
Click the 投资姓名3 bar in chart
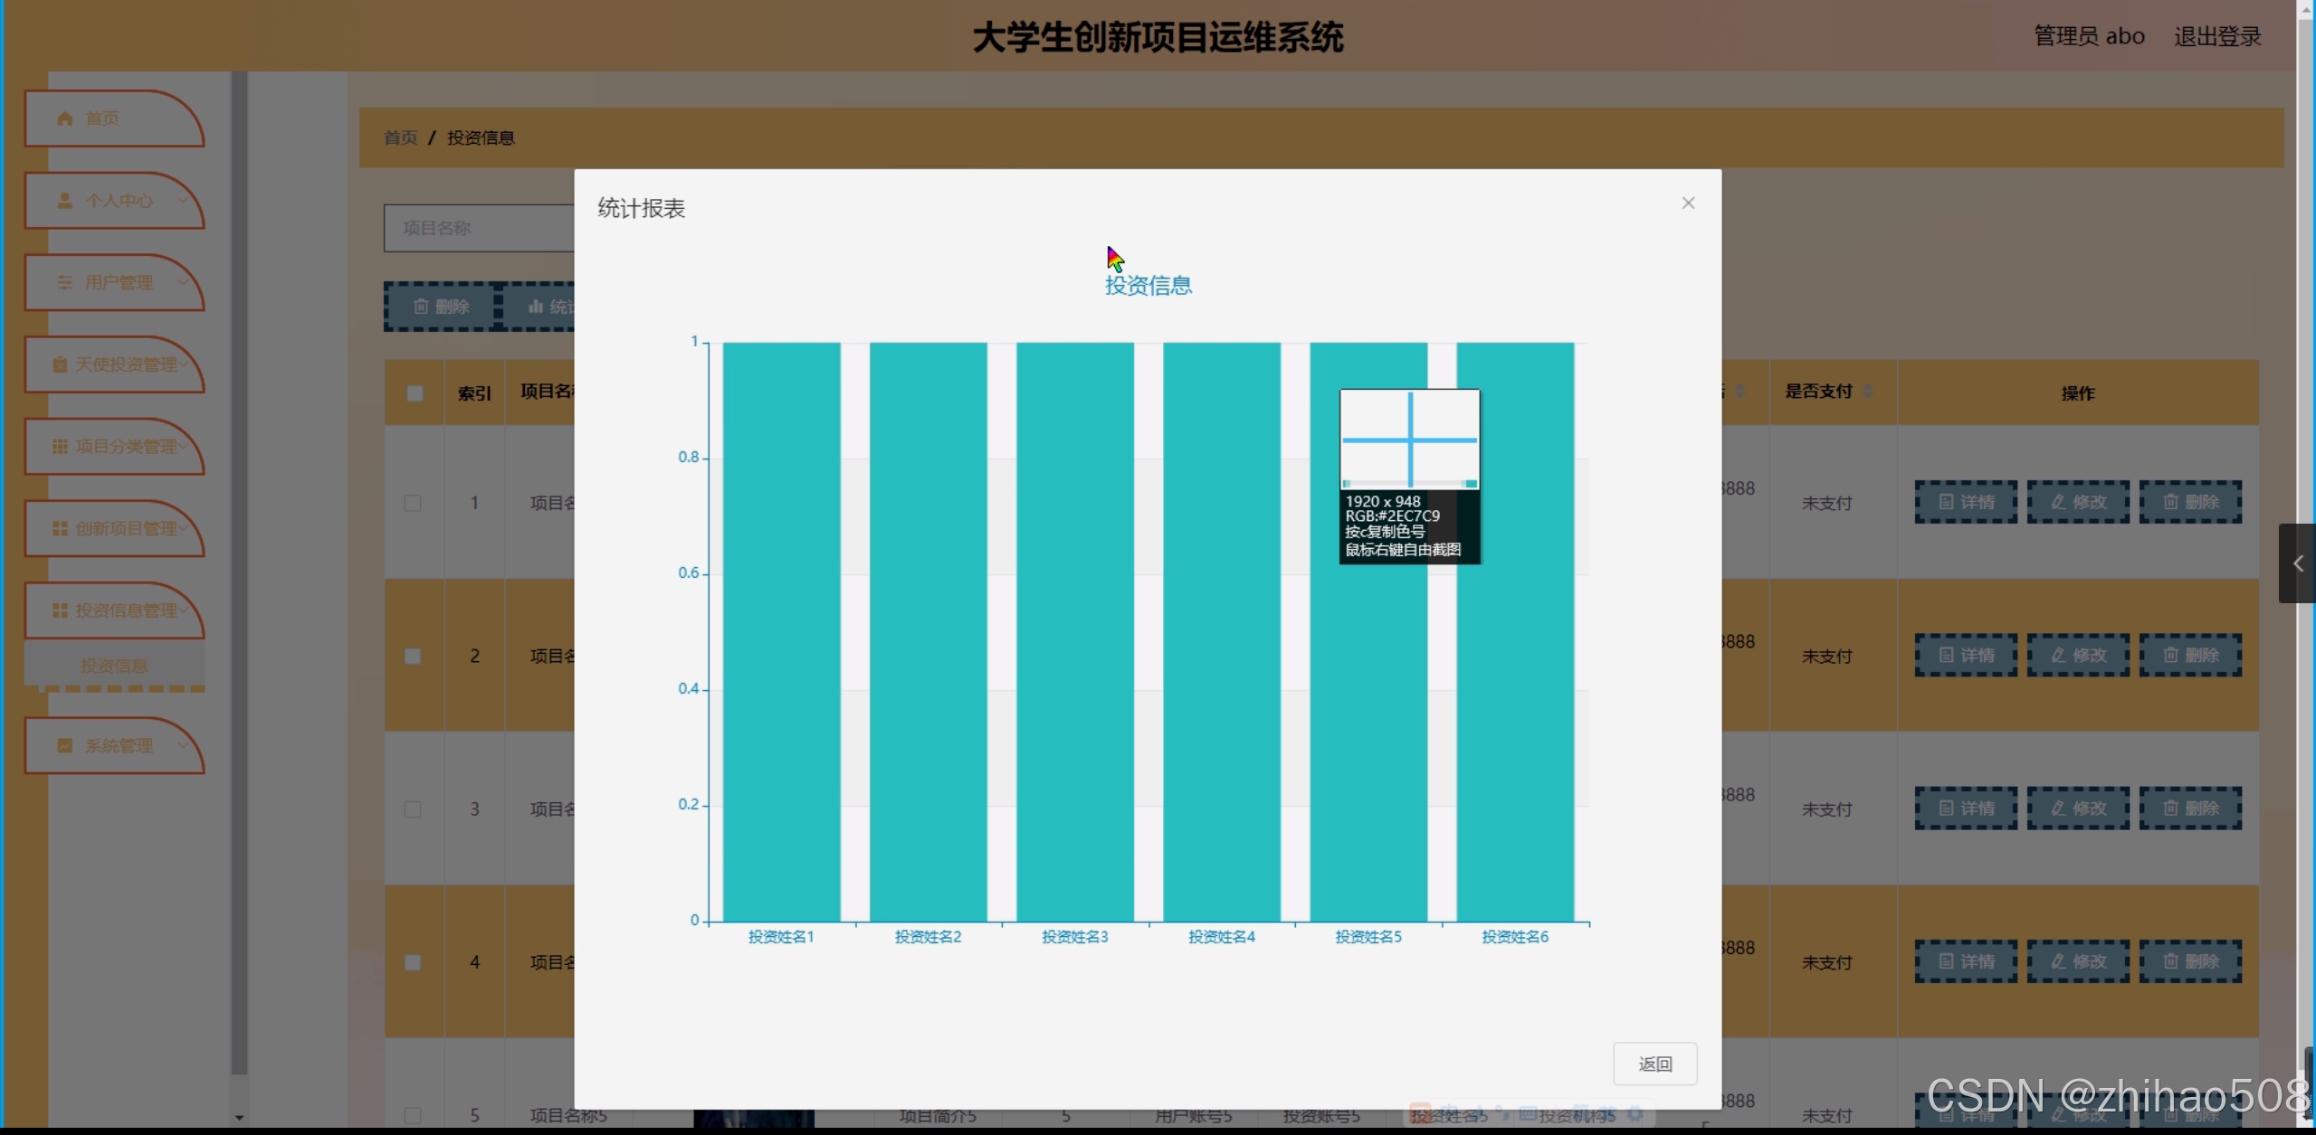click(x=1074, y=633)
